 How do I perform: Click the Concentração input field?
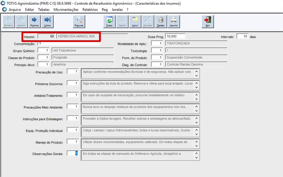(x=69, y=44)
